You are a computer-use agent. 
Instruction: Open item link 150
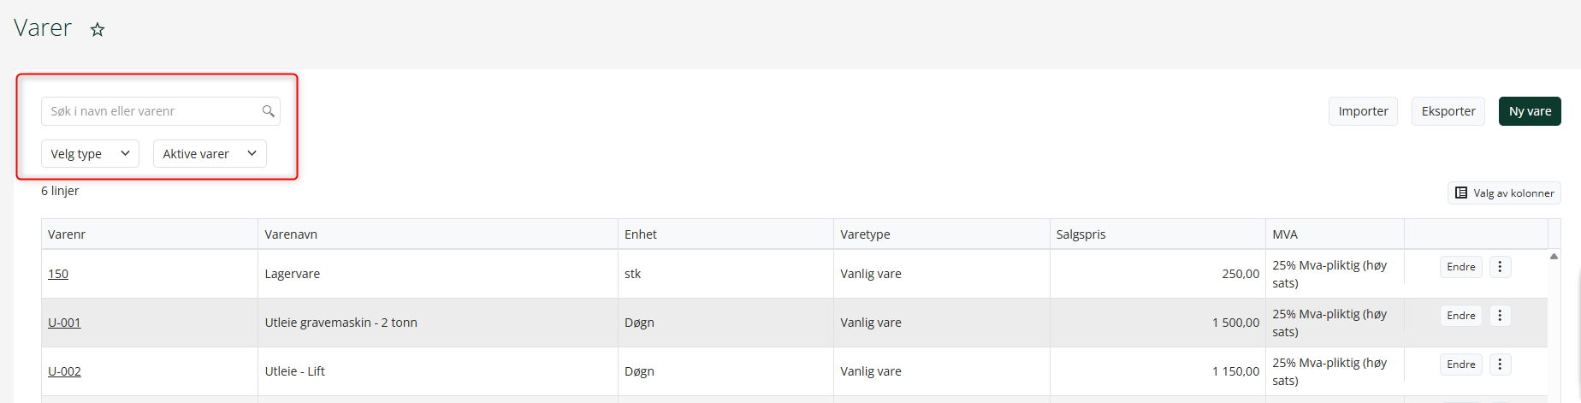[58, 274]
